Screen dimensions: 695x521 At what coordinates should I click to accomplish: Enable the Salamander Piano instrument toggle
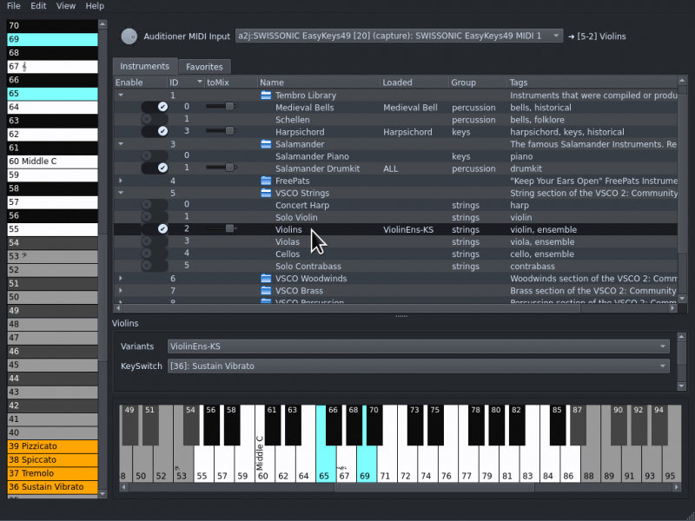[x=155, y=156]
